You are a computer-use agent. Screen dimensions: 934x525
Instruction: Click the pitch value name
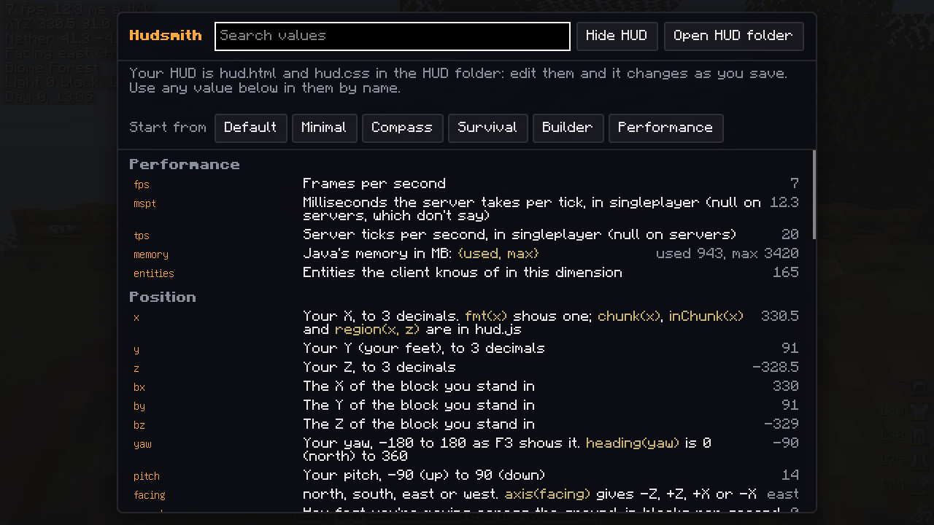click(x=147, y=476)
